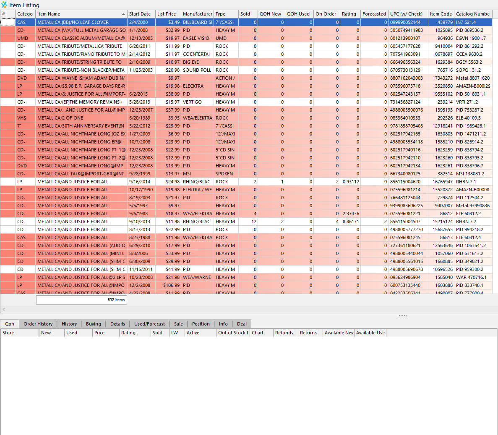Click the Used column header in lower grid
The height and width of the screenshot is (435, 498).
(x=78, y=333)
